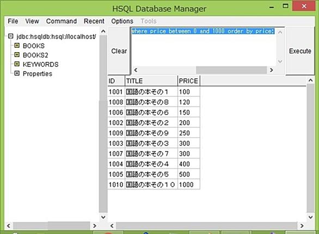
Task: Expand the BOOKS2 table node
Action: click(17, 55)
